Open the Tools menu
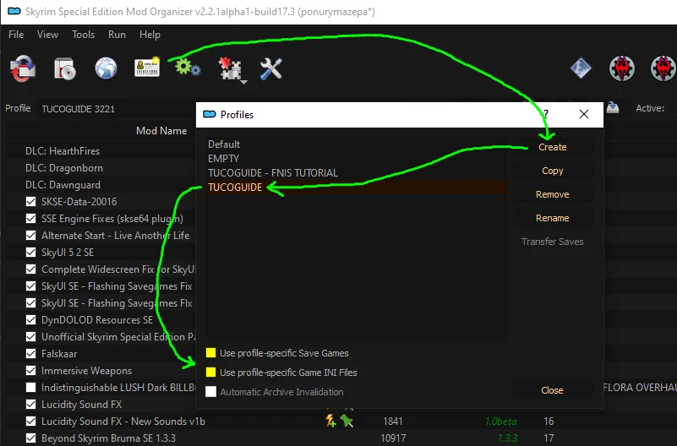 83,35
